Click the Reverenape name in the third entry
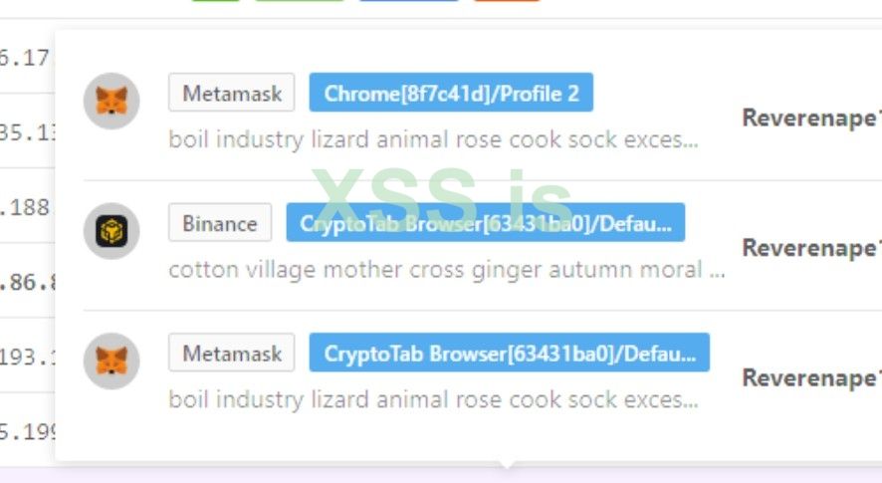Viewport: 882px width, 483px height. click(x=810, y=377)
